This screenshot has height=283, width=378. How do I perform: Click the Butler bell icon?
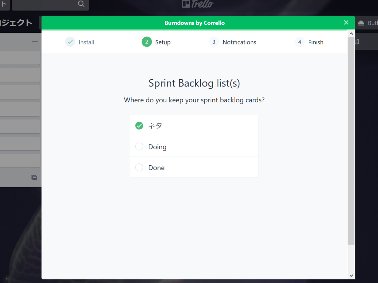[361, 23]
